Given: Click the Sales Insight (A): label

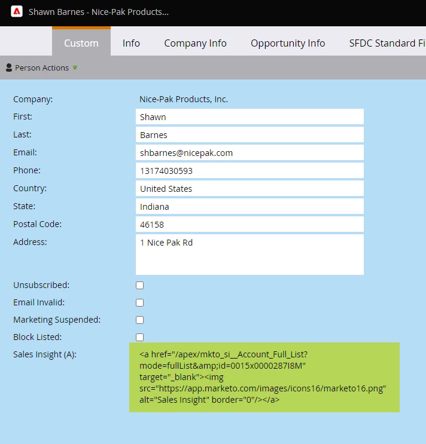Looking at the screenshot, I should pyautogui.click(x=45, y=354).
